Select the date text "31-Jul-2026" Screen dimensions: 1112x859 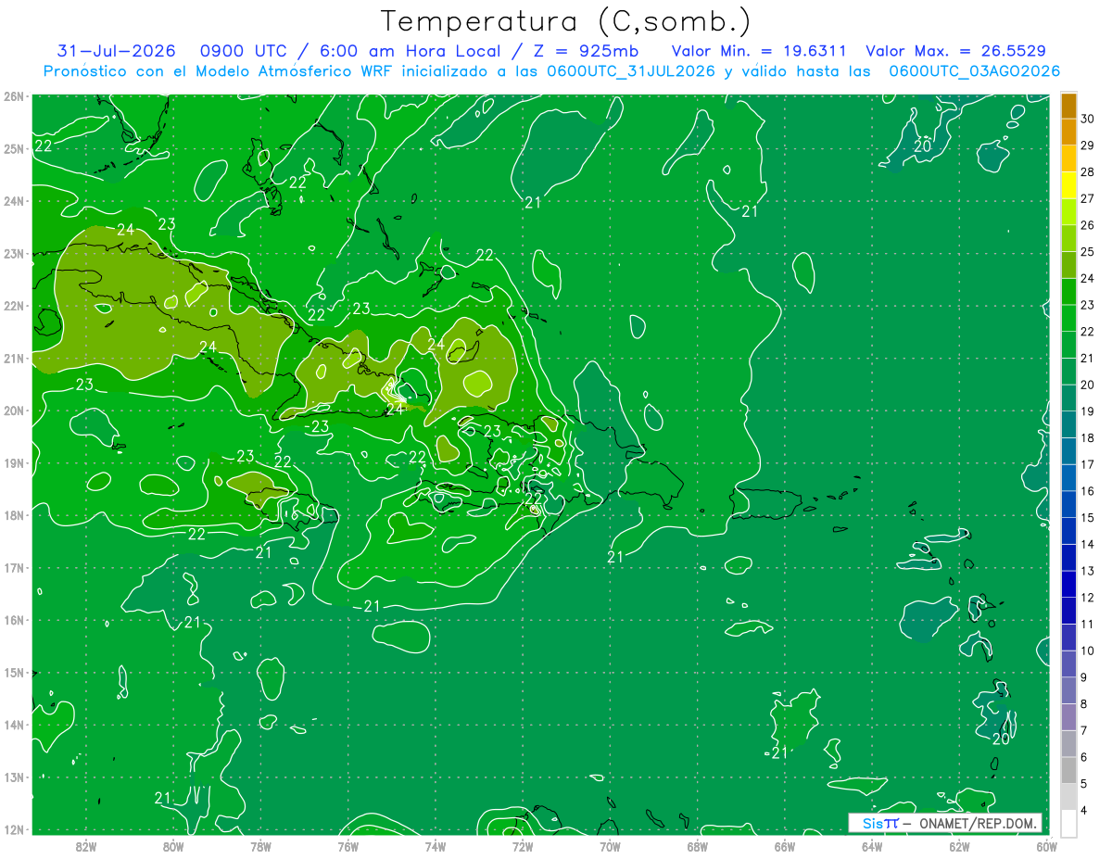115,51
